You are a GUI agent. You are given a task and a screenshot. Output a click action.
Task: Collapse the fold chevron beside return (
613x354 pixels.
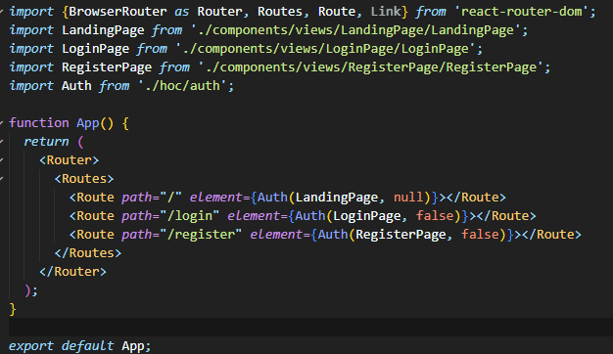click(2, 141)
